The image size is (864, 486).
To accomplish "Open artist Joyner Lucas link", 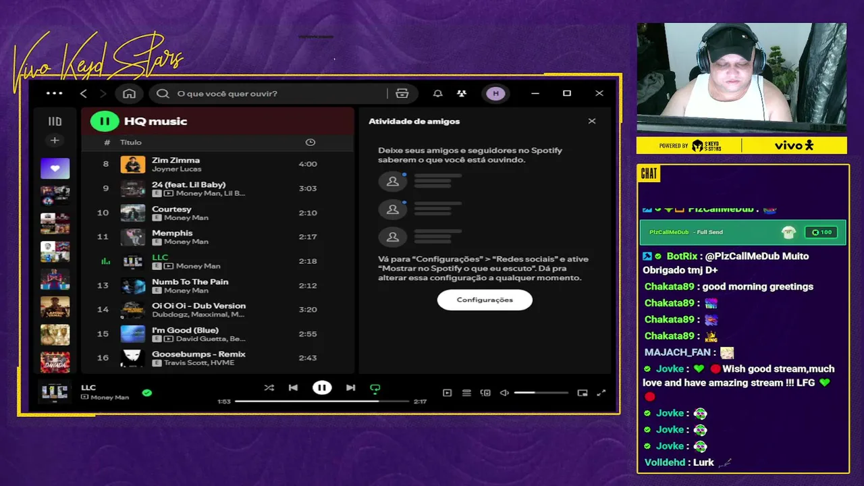I will (x=176, y=169).
